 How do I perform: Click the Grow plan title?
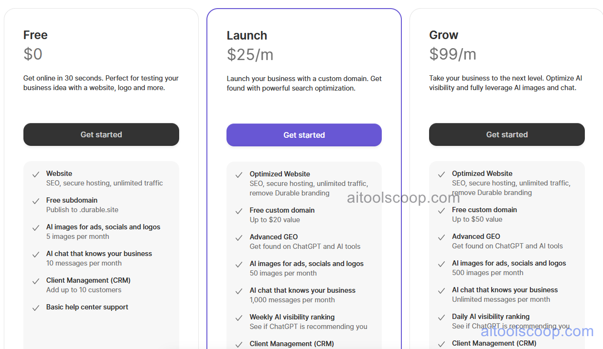[443, 35]
